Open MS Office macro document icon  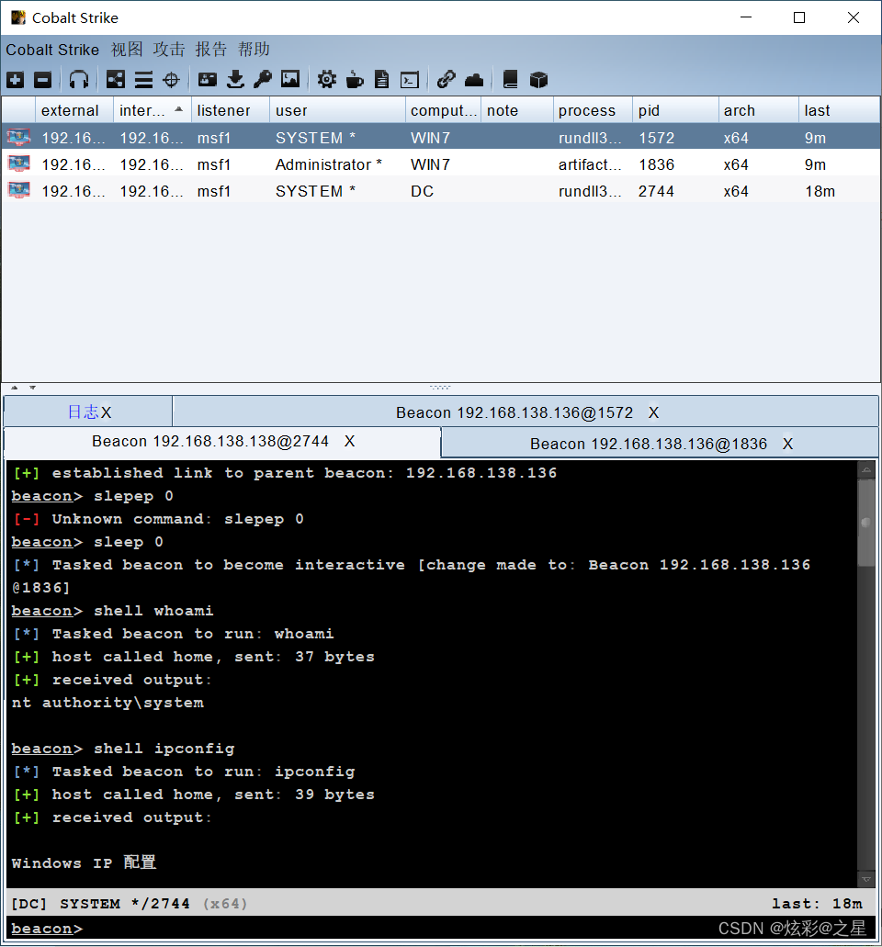(382, 79)
